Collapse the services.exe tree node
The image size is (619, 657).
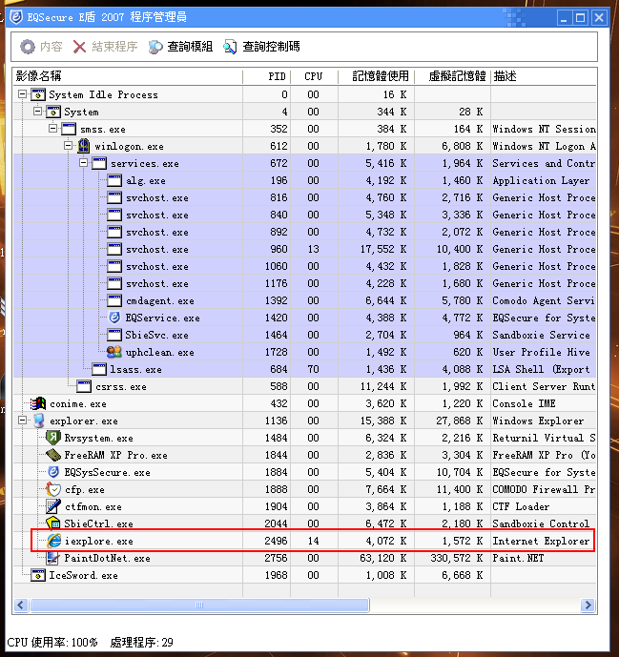point(83,163)
